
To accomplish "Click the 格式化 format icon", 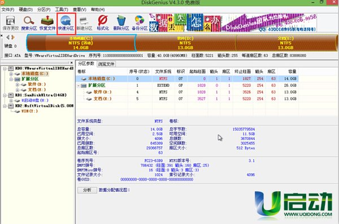I will tap(103, 23).
